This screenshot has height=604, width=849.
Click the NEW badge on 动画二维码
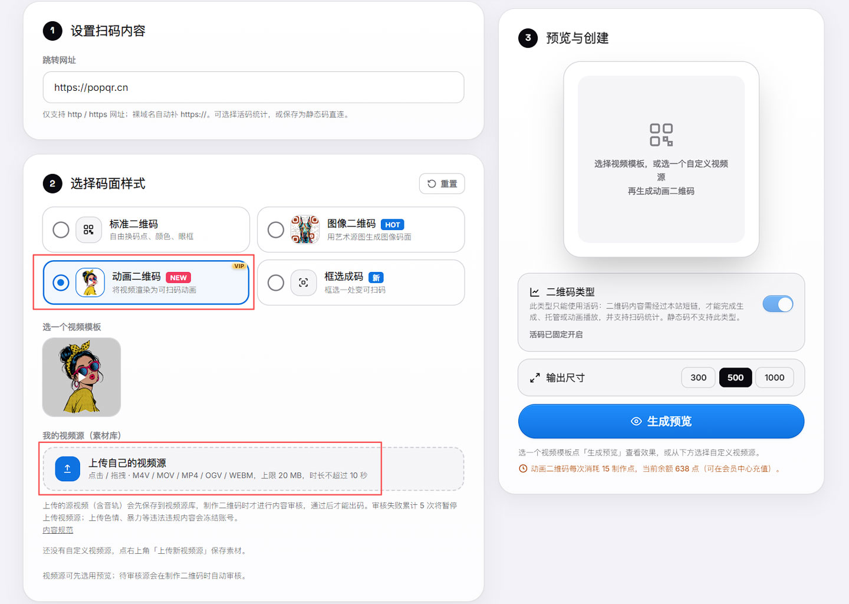[x=179, y=277]
